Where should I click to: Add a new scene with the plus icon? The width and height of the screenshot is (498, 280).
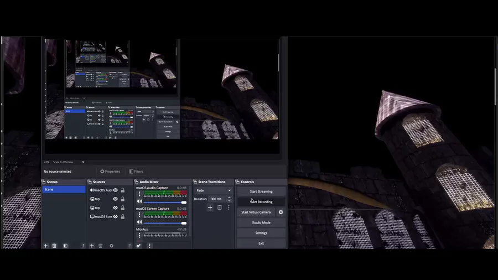[45, 246]
